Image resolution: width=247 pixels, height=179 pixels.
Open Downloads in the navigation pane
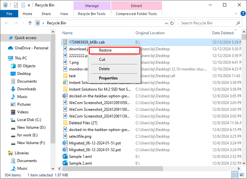coord(27,89)
